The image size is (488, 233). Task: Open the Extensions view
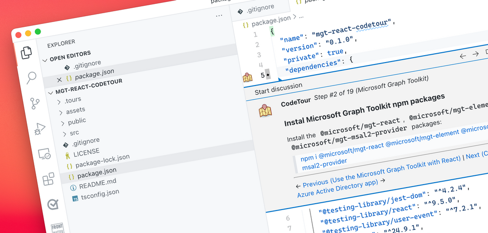[x=48, y=179]
